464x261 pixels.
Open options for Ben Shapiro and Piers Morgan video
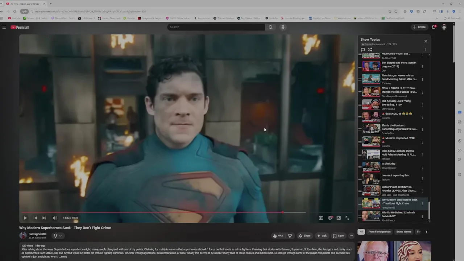(x=423, y=67)
